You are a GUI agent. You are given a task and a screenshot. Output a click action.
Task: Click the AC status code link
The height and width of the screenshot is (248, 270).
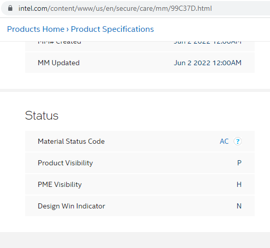click(224, 141)
